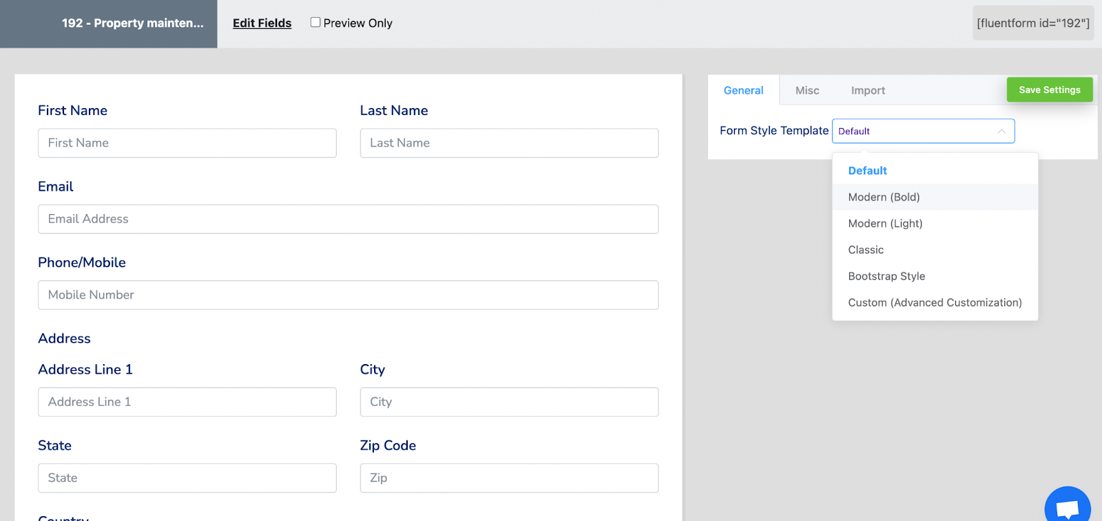
Task: Select Bootstrap Style template
Action: [x=886, y=276]
